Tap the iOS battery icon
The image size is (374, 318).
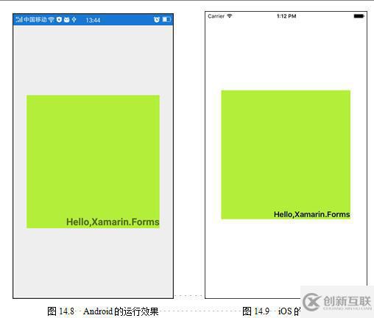click(x=359, y=16)
